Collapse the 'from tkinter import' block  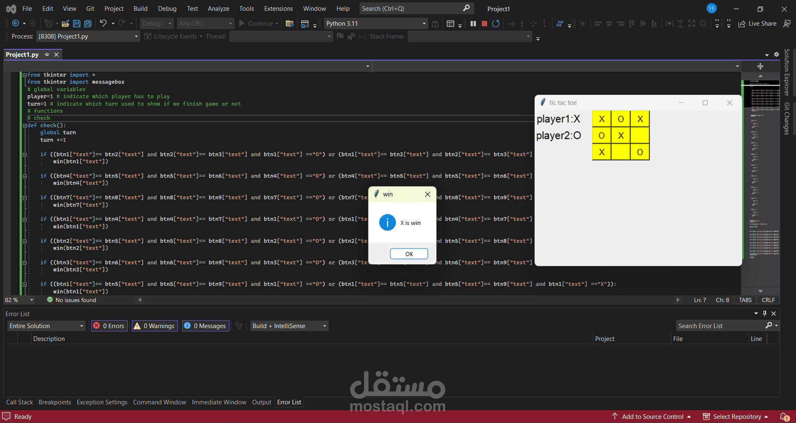pos(24,75)
